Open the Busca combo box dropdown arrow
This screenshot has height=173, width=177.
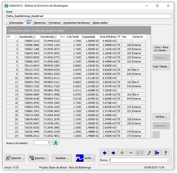[168, 160]
